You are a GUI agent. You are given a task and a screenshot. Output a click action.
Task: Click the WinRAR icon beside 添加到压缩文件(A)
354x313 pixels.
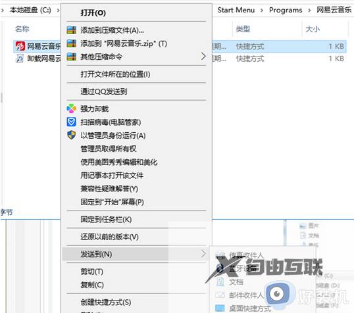click(71, 30)
